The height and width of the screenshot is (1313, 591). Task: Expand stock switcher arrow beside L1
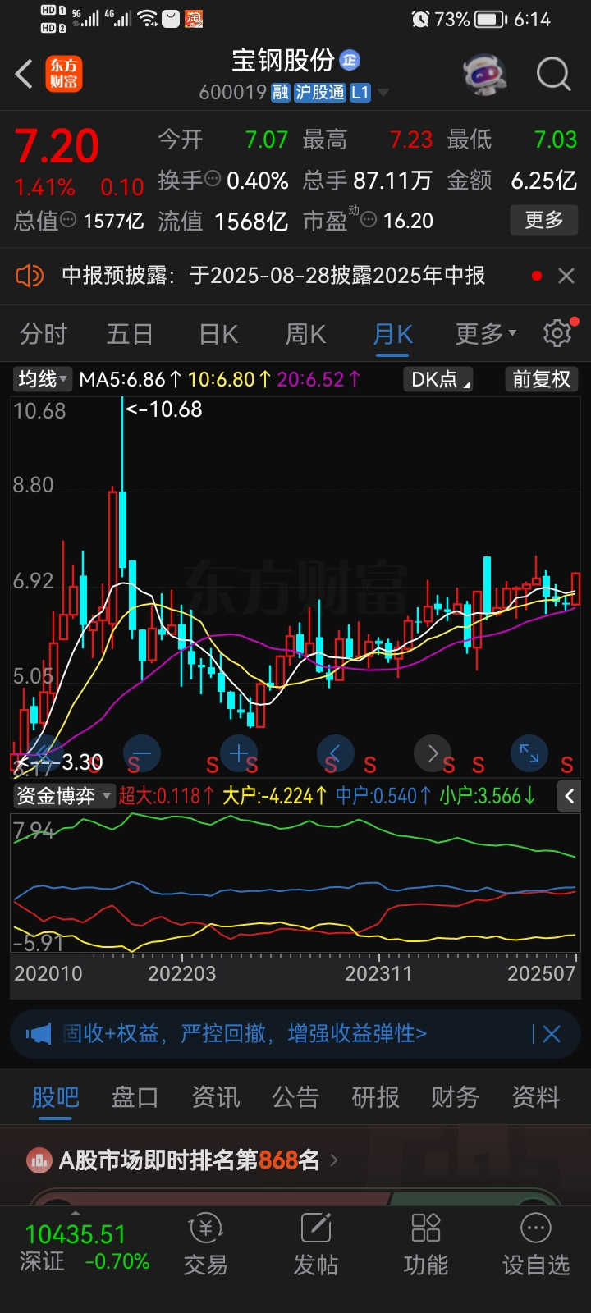click(383, 93)
